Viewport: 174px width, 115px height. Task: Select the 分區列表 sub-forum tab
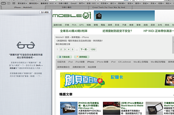[61, 62]
